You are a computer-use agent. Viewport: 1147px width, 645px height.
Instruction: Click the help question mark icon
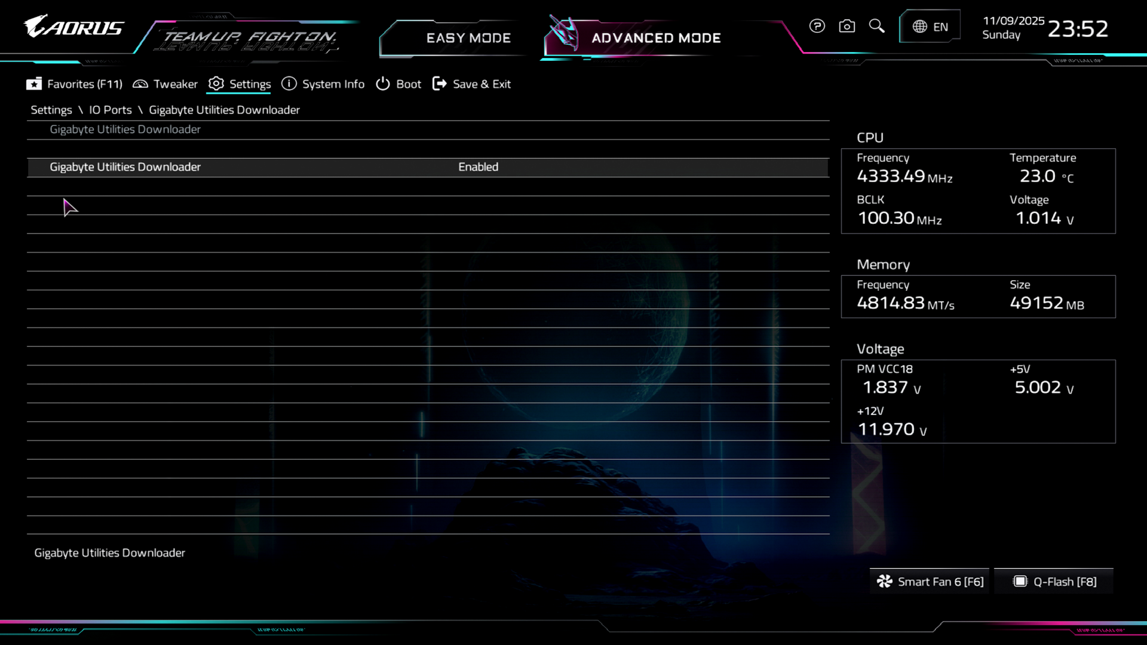point(817,26)
